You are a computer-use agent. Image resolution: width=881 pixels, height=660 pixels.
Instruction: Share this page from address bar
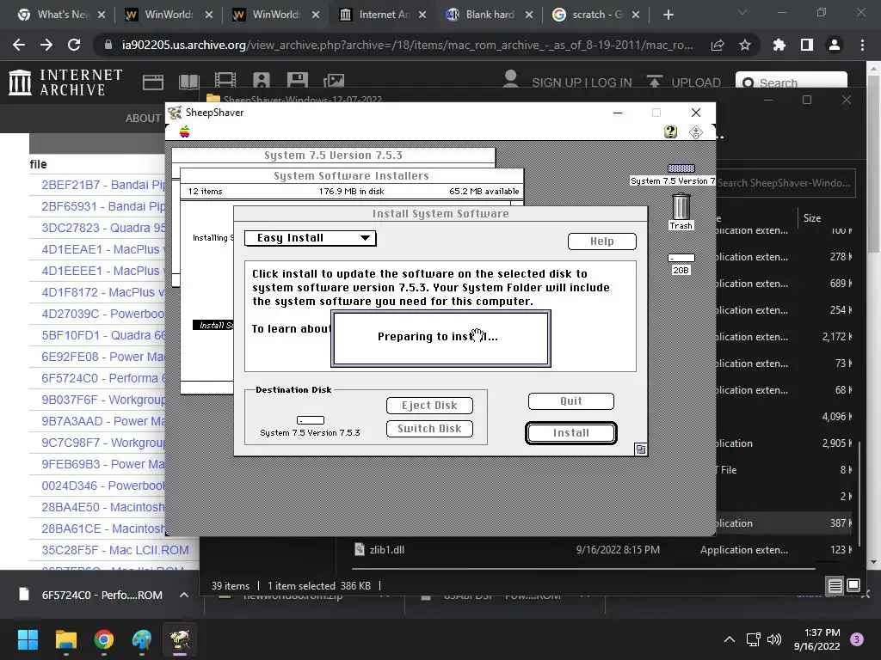(x=718, y=45)
